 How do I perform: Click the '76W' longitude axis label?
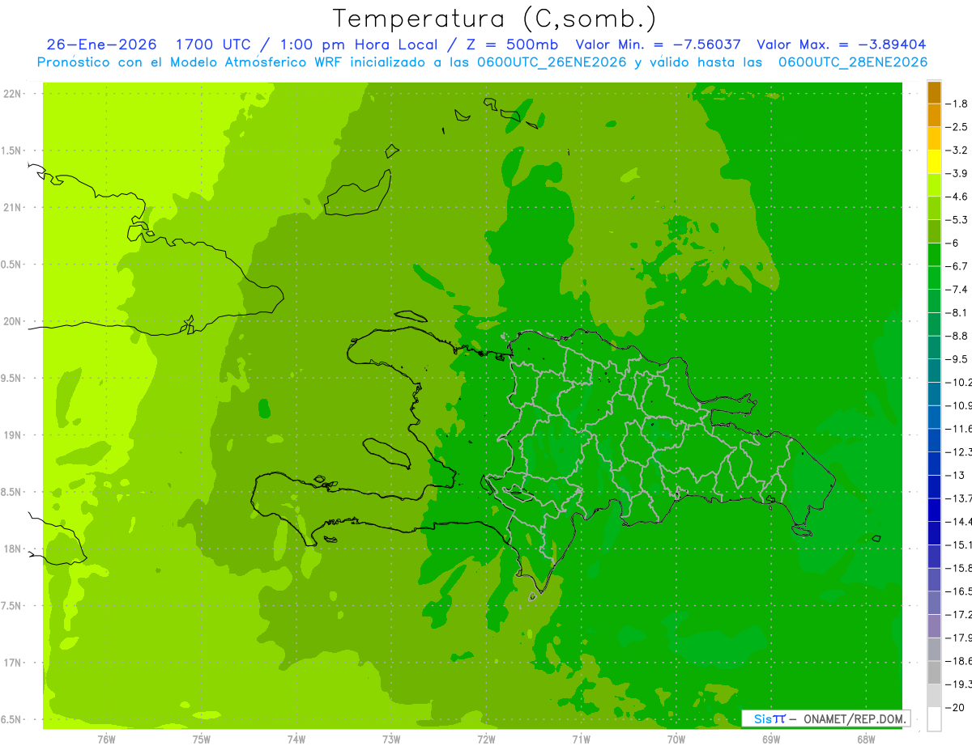pos(106,739)
